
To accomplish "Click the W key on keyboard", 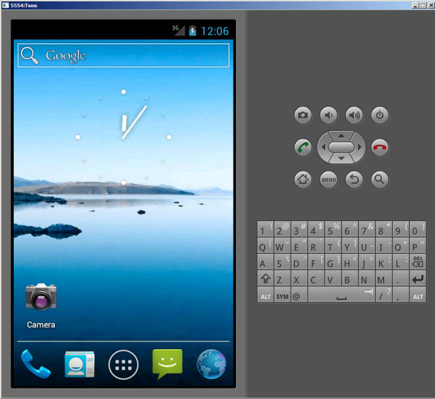I will click(x=283, y=245).
